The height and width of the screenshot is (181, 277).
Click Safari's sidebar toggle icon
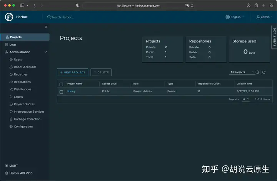click(22, 5)
